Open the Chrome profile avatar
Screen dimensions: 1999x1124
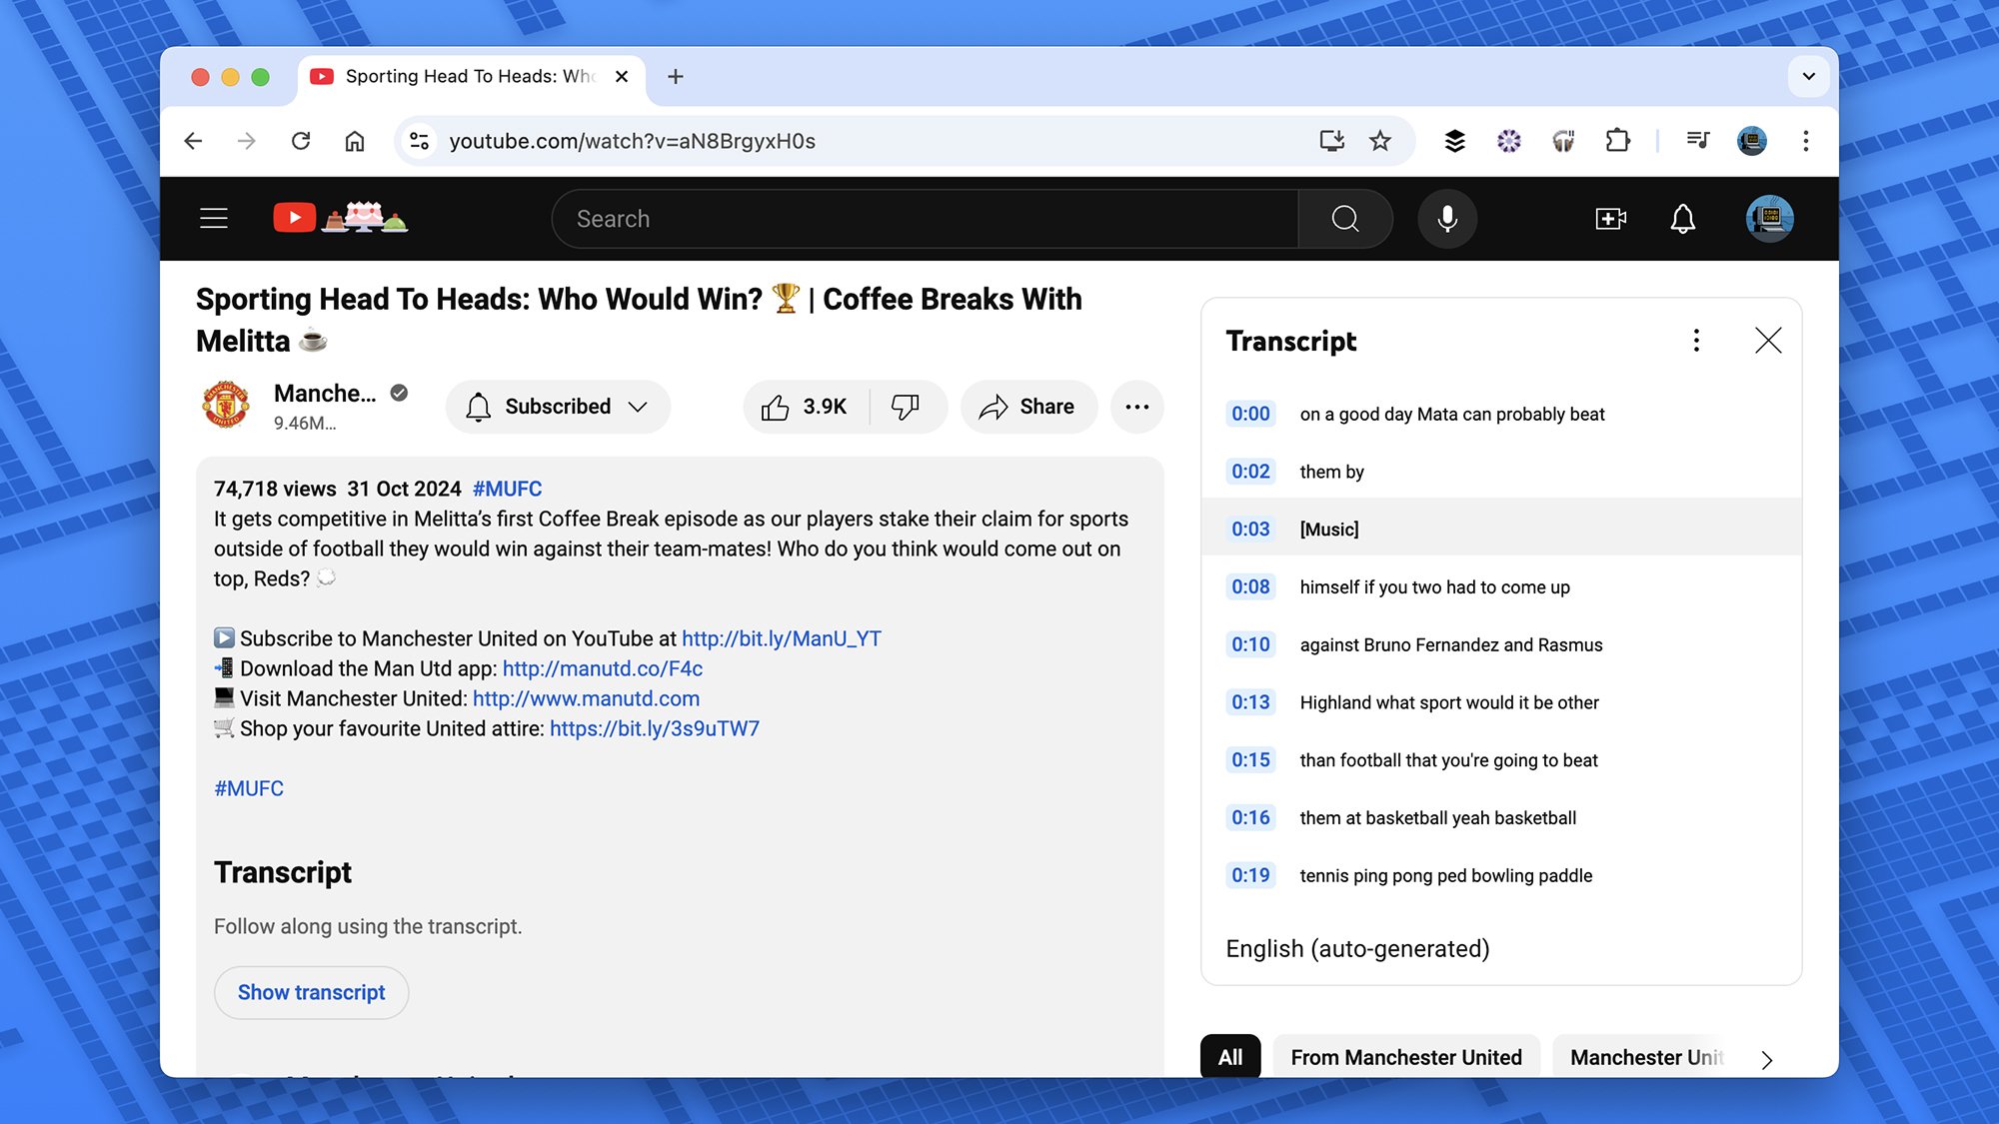pyautogui.click(x=1752, y=141)
